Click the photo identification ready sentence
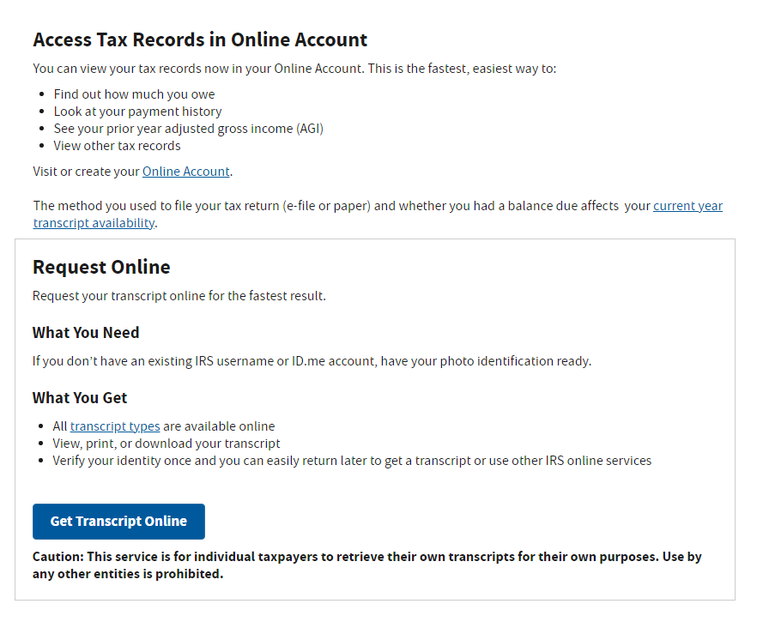This screenshot has height=628, width=757. pyautogui.click(x=312, y=361)
